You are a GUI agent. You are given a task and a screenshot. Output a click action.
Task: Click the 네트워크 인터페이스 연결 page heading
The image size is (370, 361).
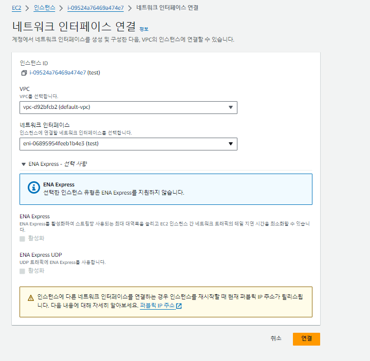(x=73, y=26)
